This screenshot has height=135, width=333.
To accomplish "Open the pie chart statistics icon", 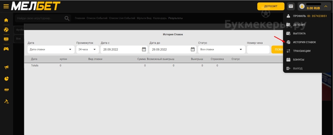I will coord(6,79).
